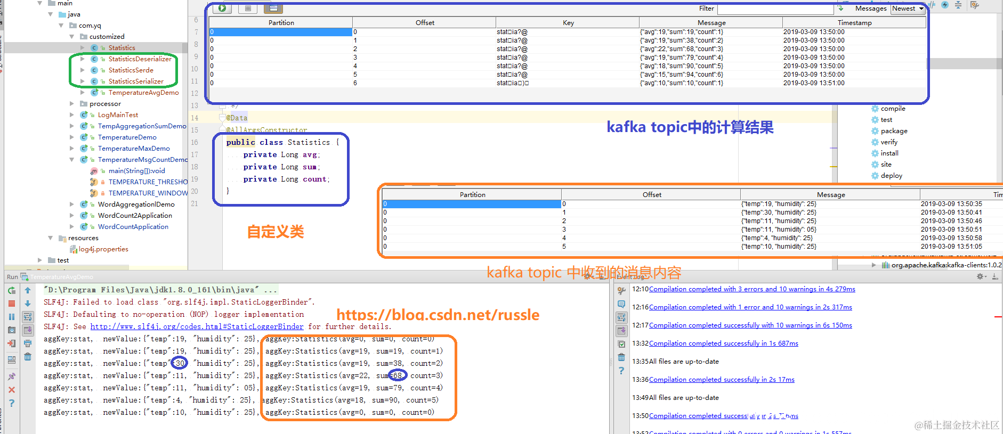Pause the program output in Run panel
Screen dimensions: 1003x434
(12, 317)
